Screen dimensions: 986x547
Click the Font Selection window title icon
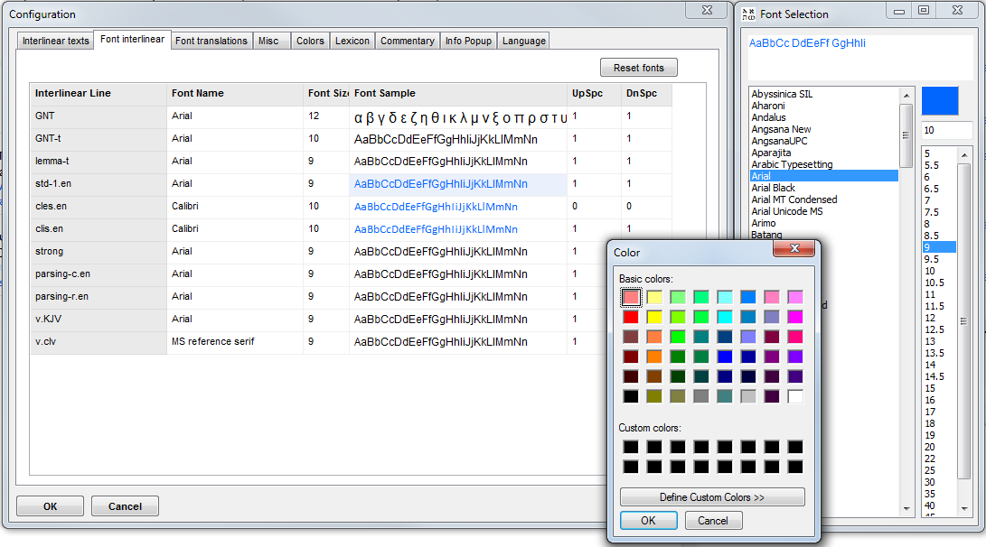tap(748, 14)
